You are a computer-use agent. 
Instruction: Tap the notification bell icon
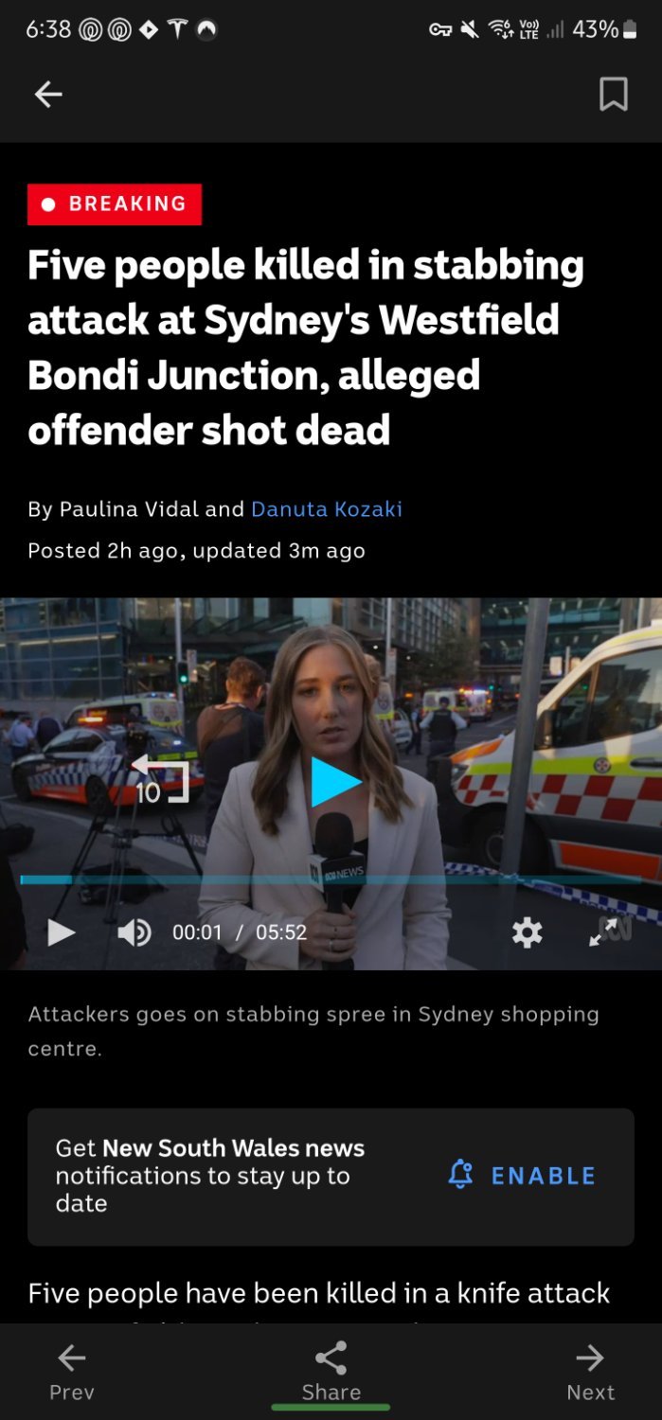460,1176
